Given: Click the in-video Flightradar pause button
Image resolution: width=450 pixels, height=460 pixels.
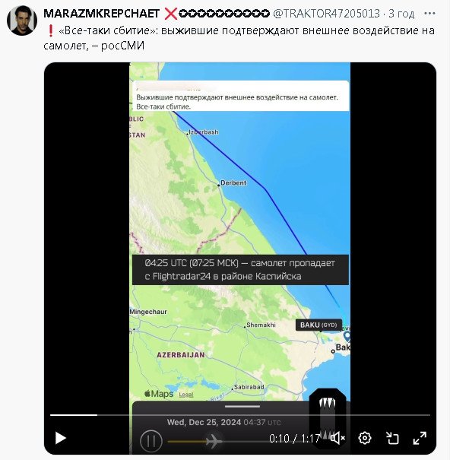Looking at the screenshot, I should (x=151, y=441).
